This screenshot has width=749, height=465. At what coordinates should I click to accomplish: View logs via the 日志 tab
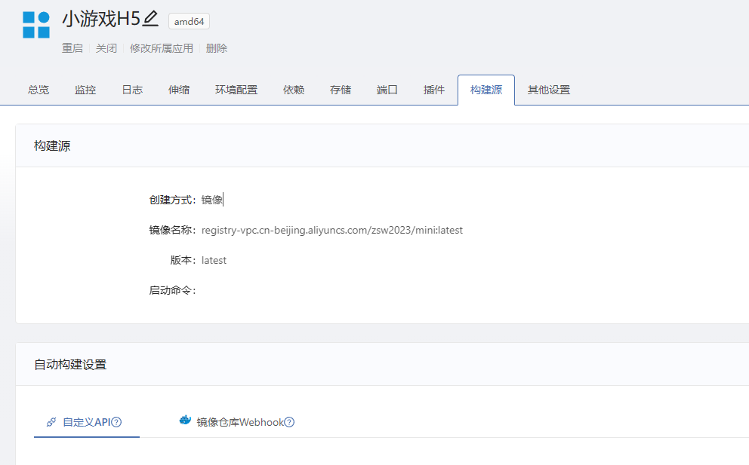coord(131,88)
